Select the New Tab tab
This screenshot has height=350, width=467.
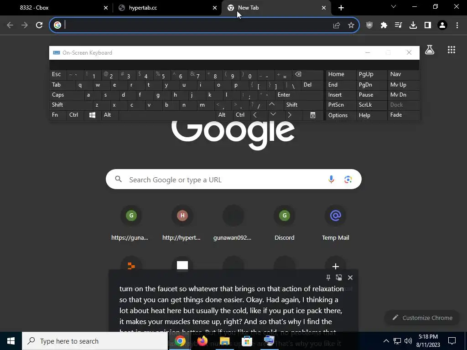[276, 8]
